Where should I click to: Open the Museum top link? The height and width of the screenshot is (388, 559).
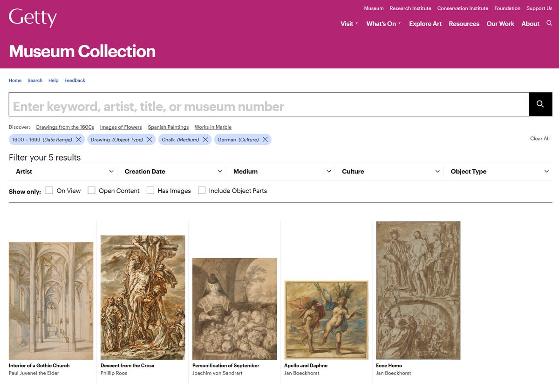click(374, 8)
